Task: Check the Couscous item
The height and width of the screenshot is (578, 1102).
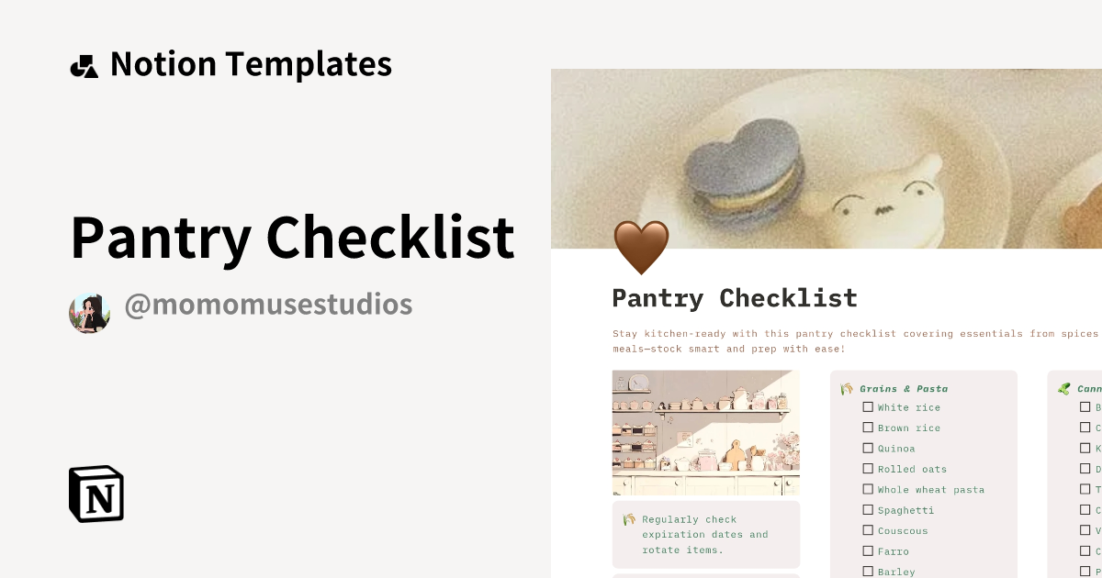Action: click(x=868, y=530)
